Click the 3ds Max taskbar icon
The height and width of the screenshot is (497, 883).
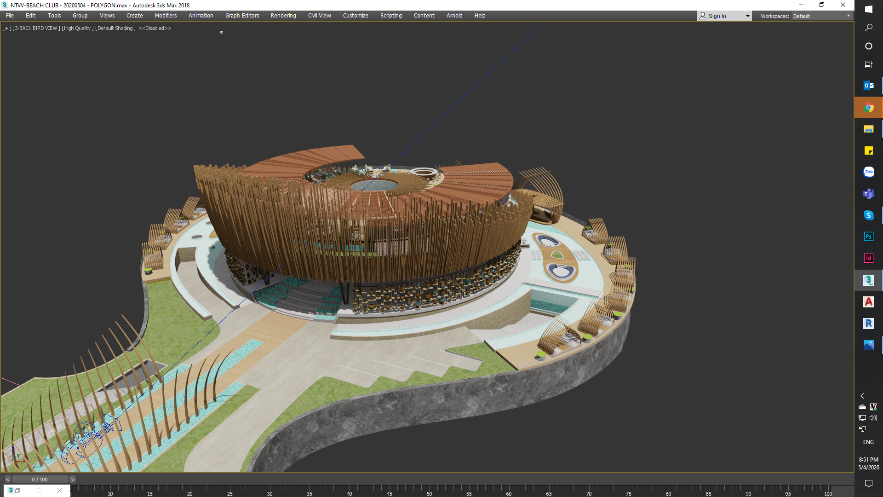click(x=868, y=280)
